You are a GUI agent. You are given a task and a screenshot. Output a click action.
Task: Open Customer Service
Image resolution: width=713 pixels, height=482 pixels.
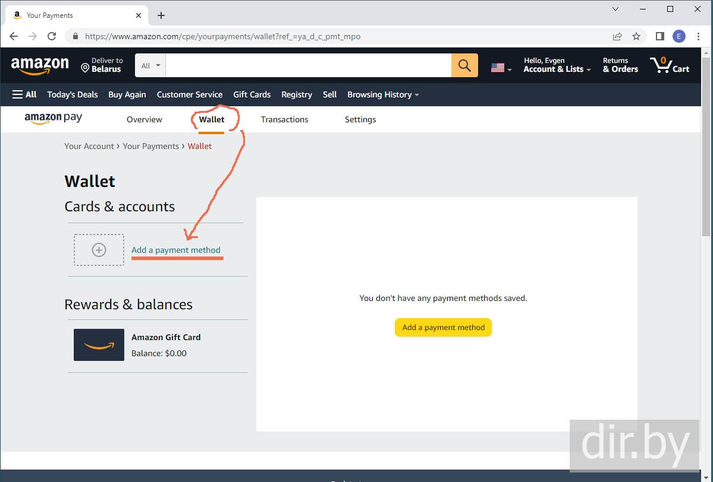coord(190,94)
